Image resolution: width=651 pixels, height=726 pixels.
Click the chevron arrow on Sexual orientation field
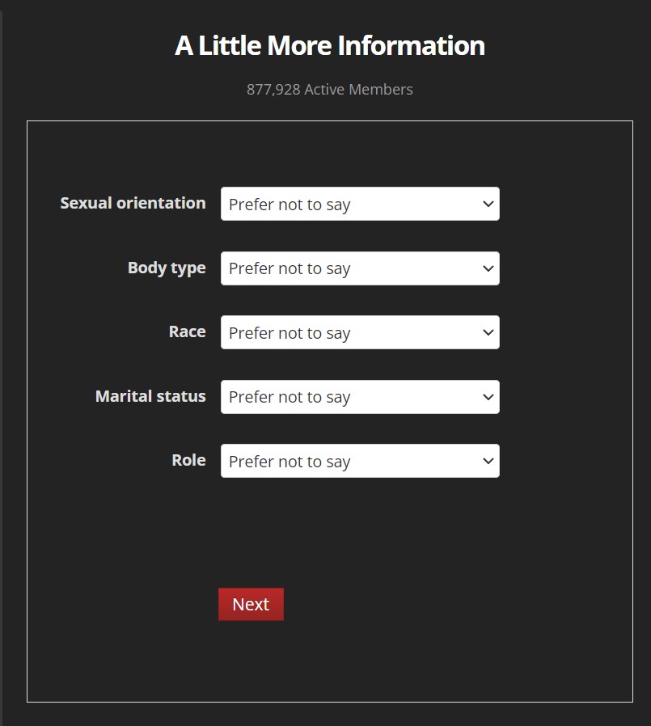tap(488, 204)
